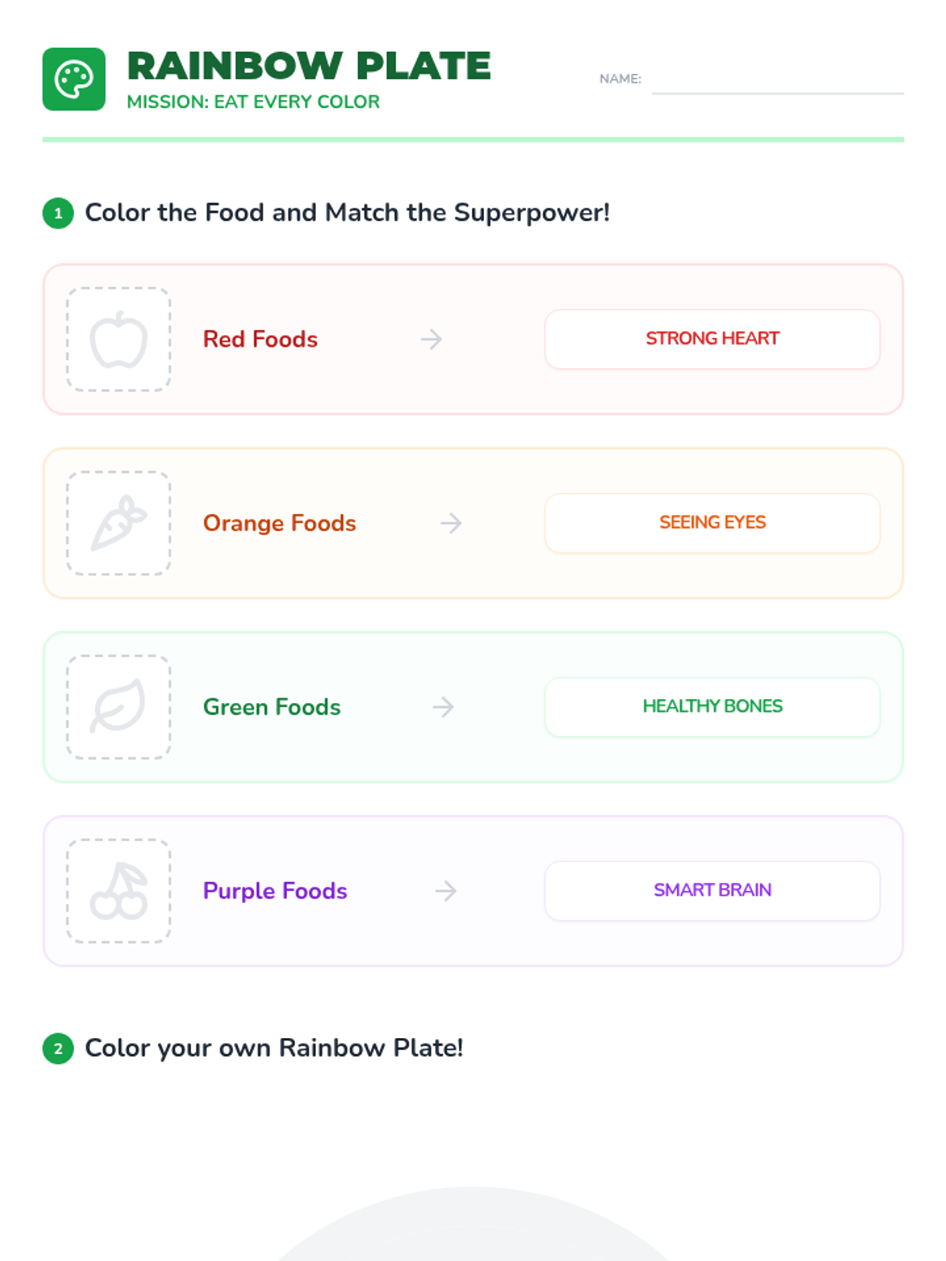Screen dimensions: 946x1261
Task: Click the Green Foods label
Action: coord(272,707)
